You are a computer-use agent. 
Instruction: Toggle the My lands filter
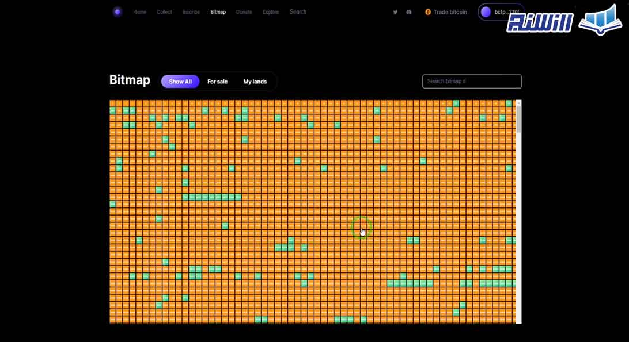coord(255,82)
